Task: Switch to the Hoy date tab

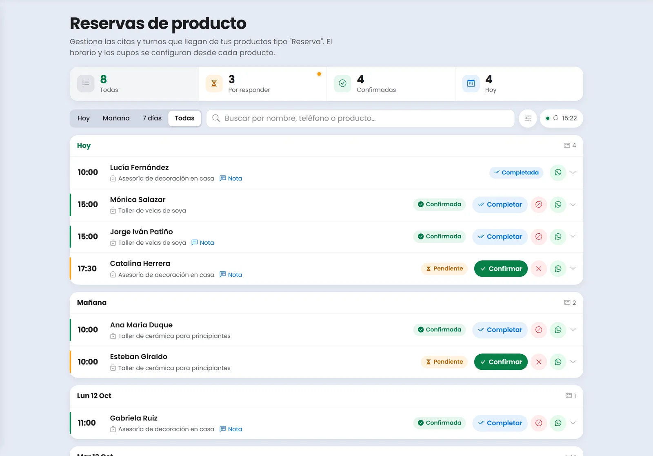Action: coord(83,118)
